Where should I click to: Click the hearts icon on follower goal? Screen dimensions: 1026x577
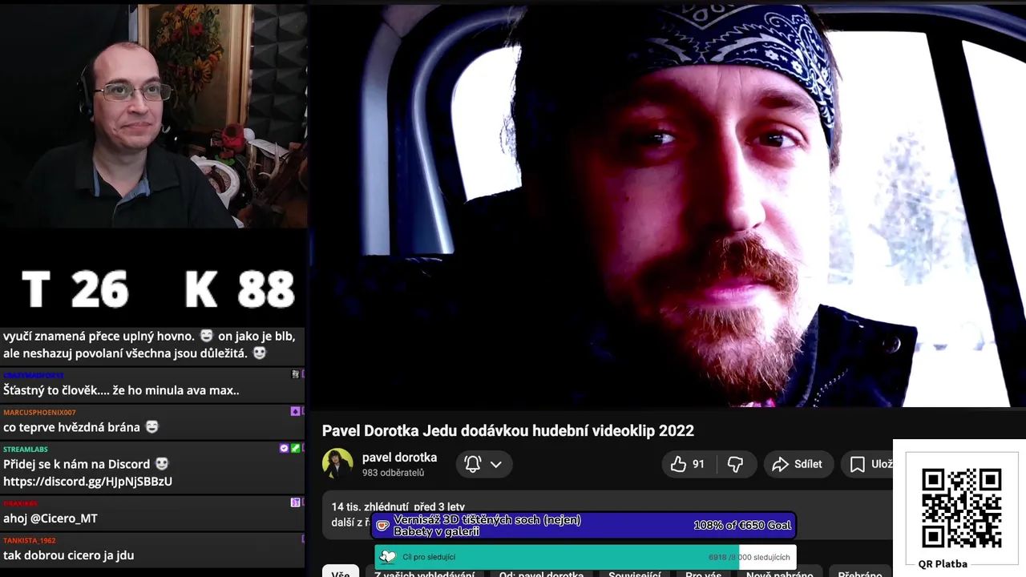[388, 557]
